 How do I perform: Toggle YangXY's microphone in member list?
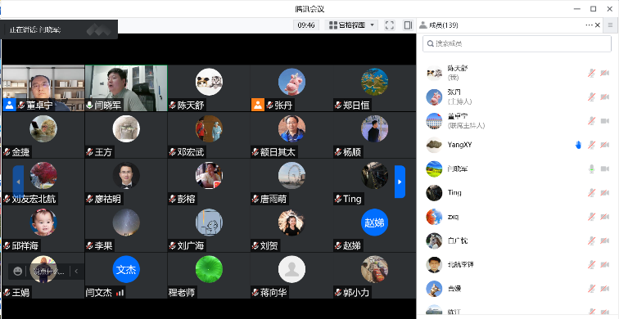[x=591, y=145]
